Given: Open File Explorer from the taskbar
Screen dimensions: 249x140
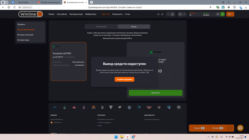Looking at the screenshot, I should 121,137.
